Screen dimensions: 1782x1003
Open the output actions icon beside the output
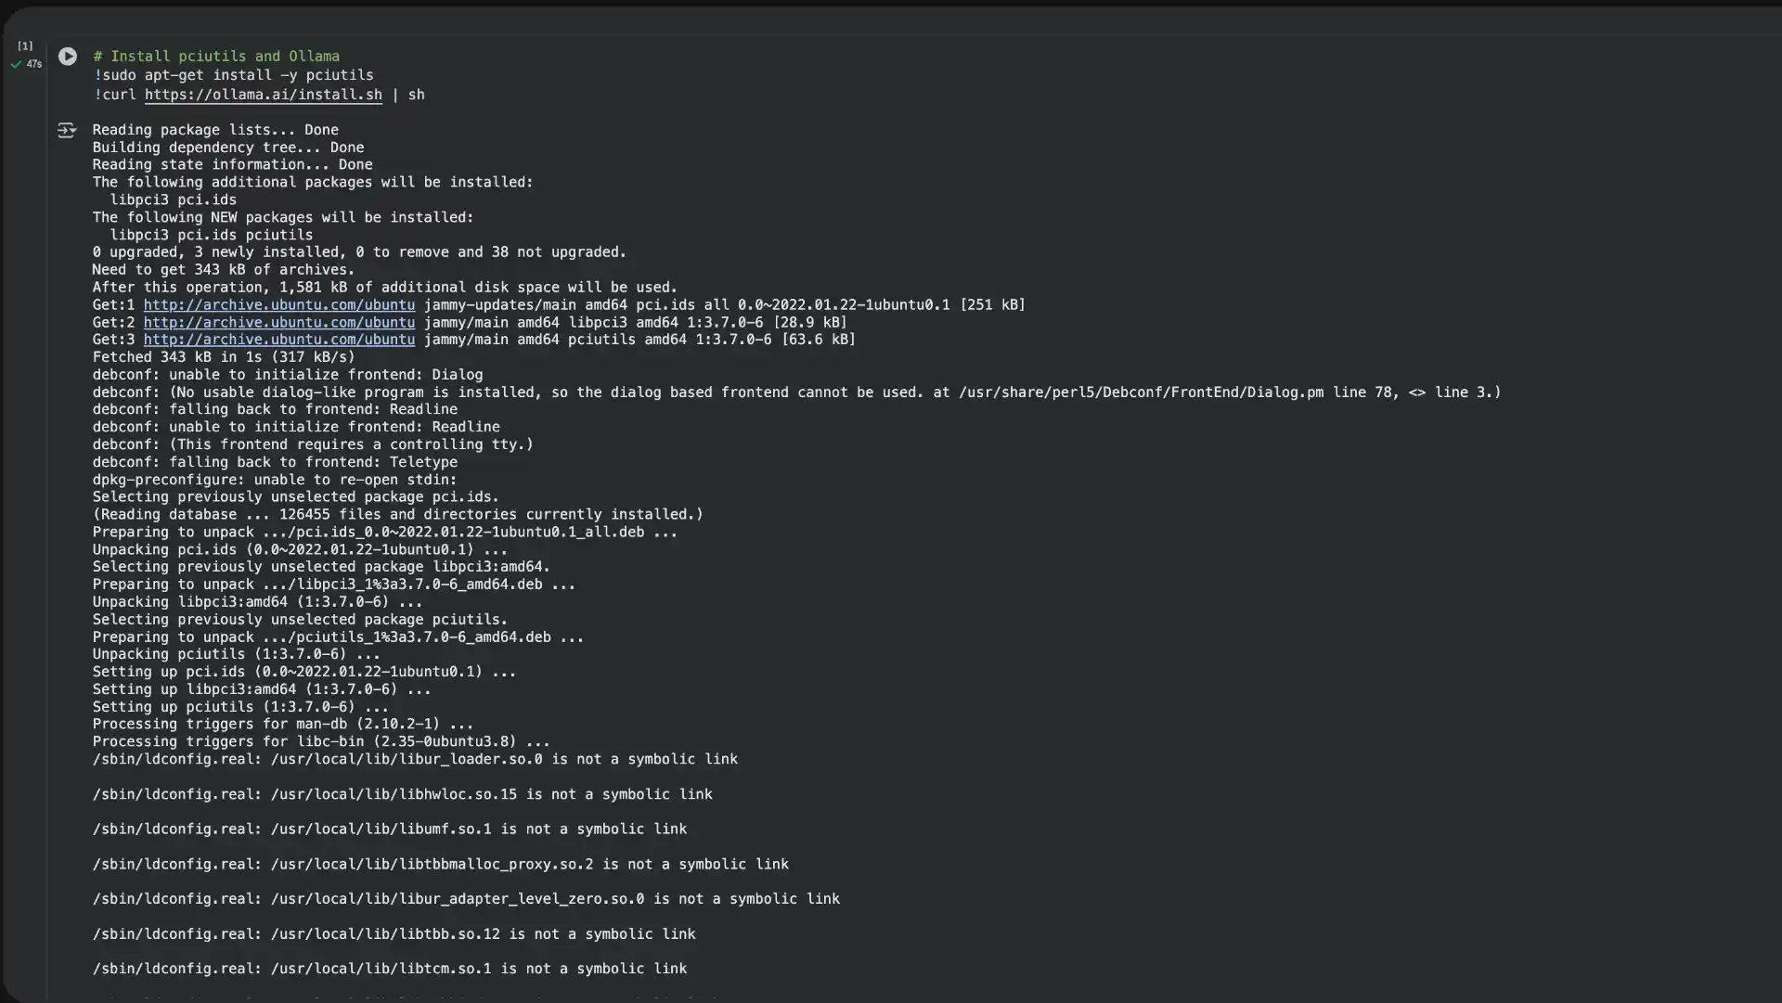pyautogui.click(x=67, y=131)
